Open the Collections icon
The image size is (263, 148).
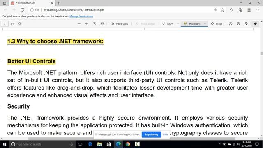click(x=240, y=10)
